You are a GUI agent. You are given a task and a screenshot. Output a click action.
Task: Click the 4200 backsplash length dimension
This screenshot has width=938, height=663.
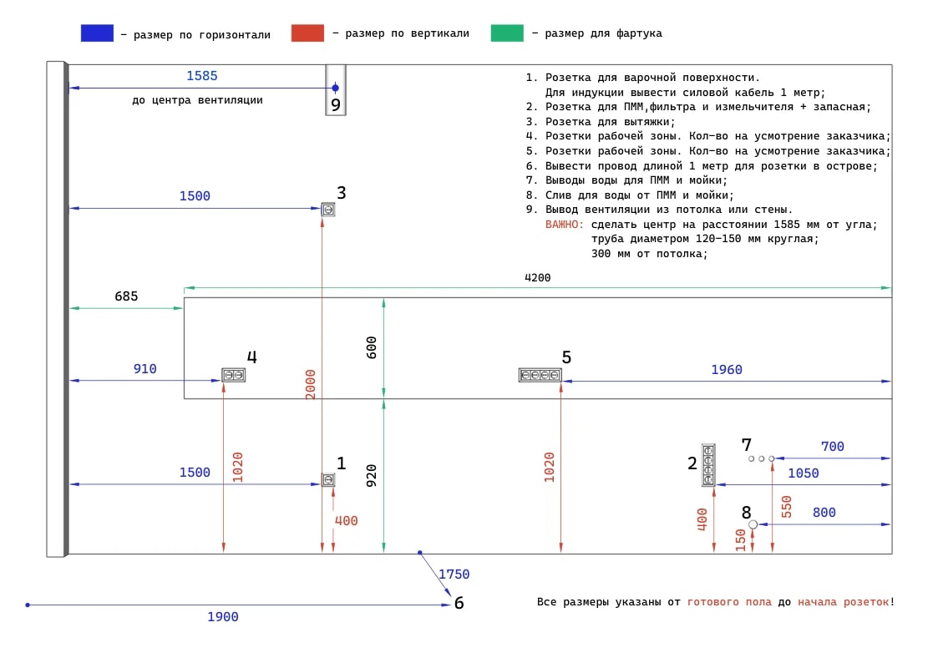(x=537, y=277)
